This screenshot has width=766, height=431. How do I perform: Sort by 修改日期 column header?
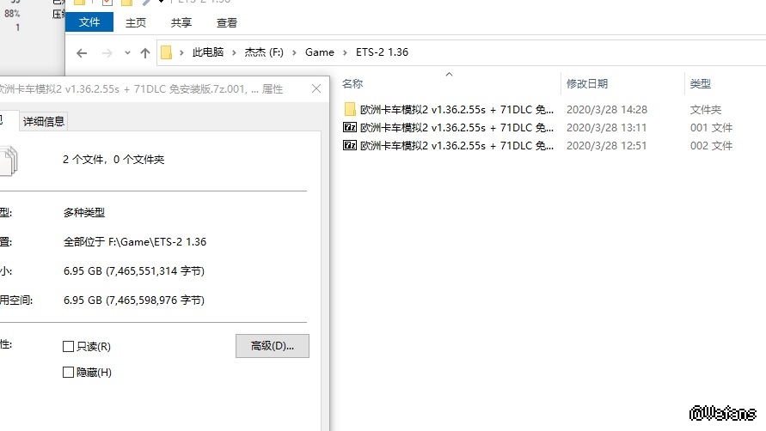(x=586, y=84)
